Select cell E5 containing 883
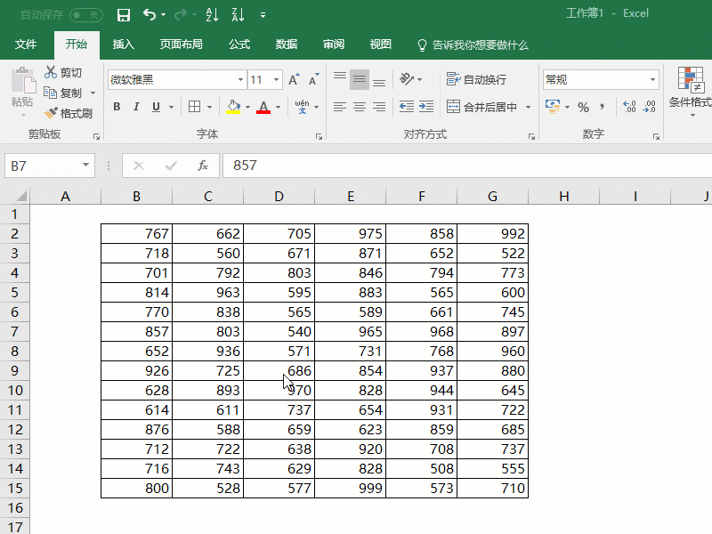 coord(351,292)
